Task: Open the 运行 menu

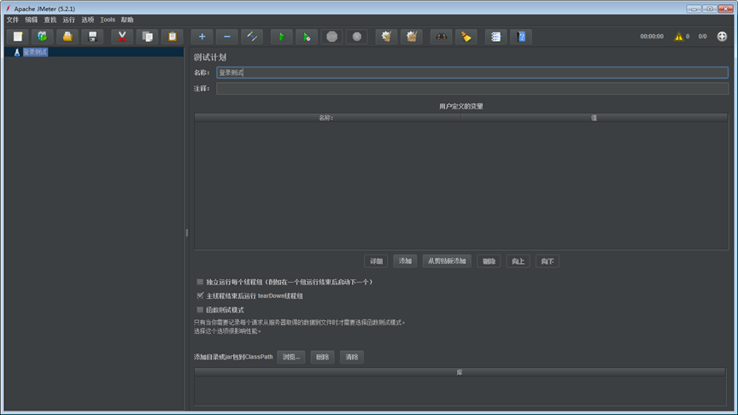Action: click(69, 20)
